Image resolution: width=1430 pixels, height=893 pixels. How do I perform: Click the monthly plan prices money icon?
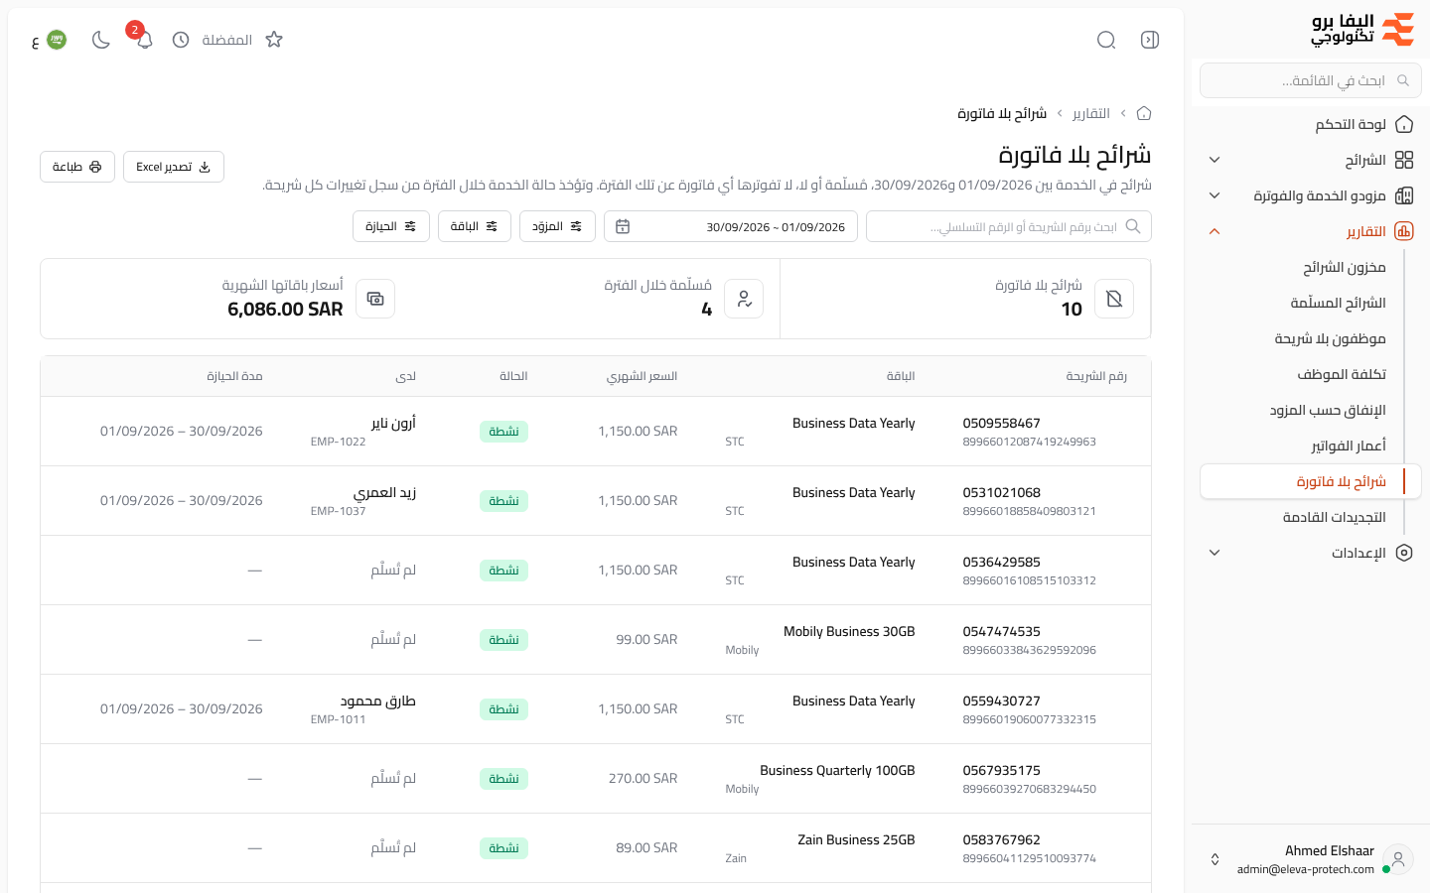[x=375, y=299]
